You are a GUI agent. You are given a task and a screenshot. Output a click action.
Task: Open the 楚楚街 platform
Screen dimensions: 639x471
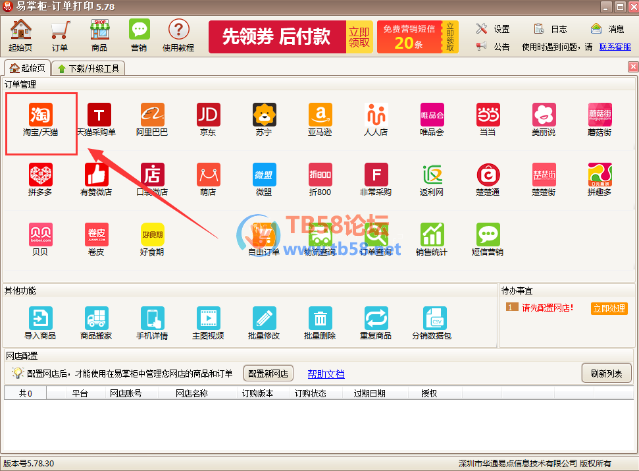[x=544, y=179]
